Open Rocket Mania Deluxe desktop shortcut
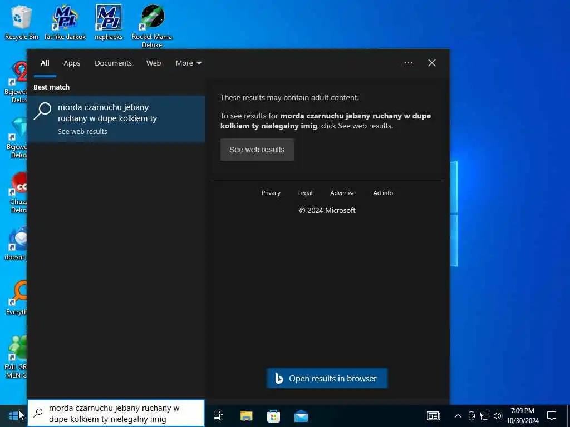 [152, 26]
